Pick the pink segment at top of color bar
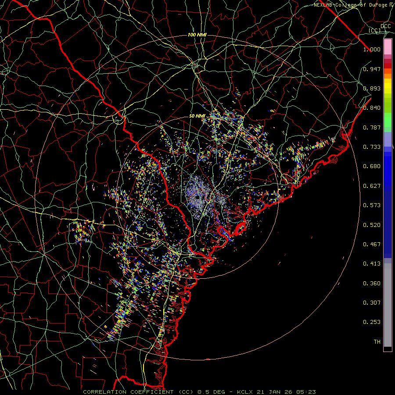The width and height of the screenshot is (395, 395). [388, 47]
